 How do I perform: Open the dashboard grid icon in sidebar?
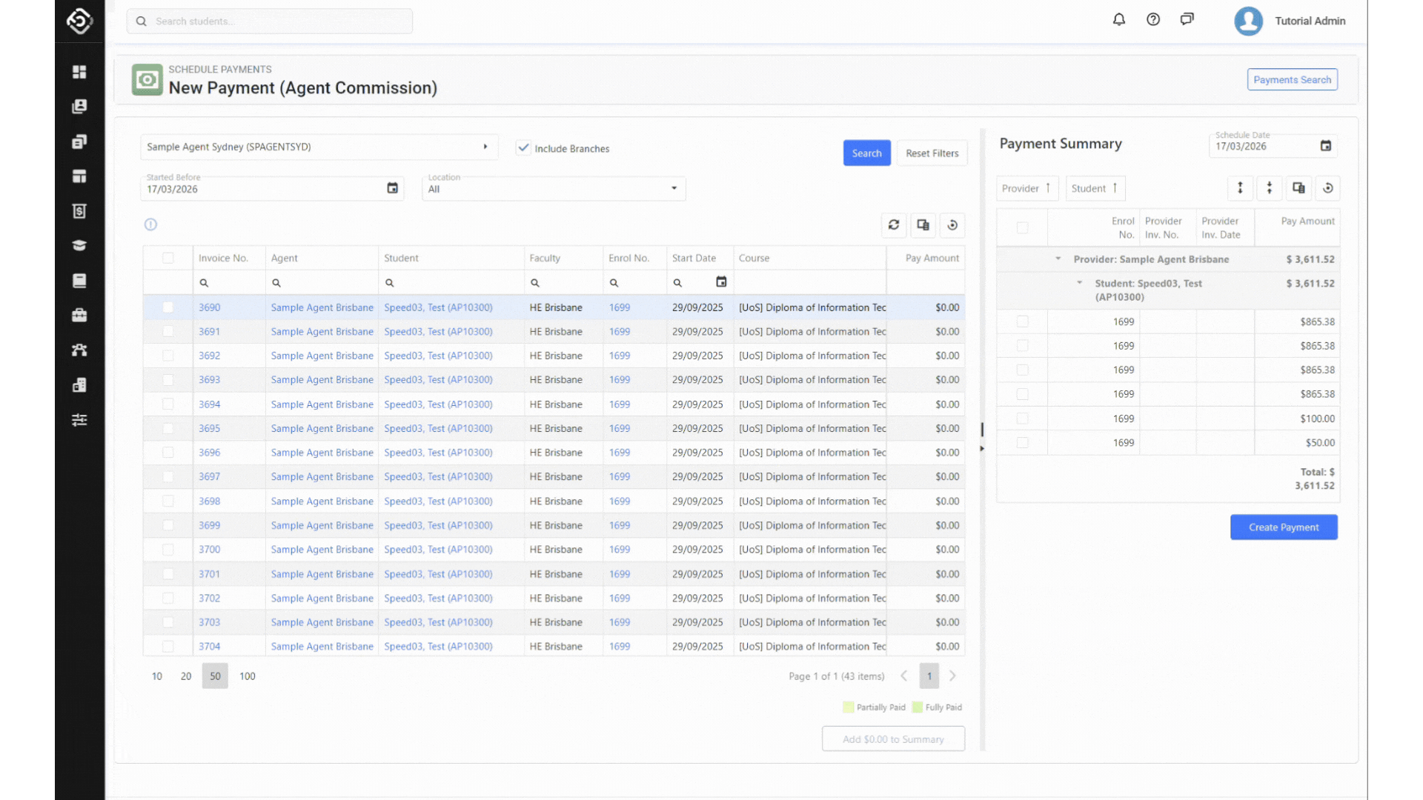pyautogui.click(x=79, y=72)
